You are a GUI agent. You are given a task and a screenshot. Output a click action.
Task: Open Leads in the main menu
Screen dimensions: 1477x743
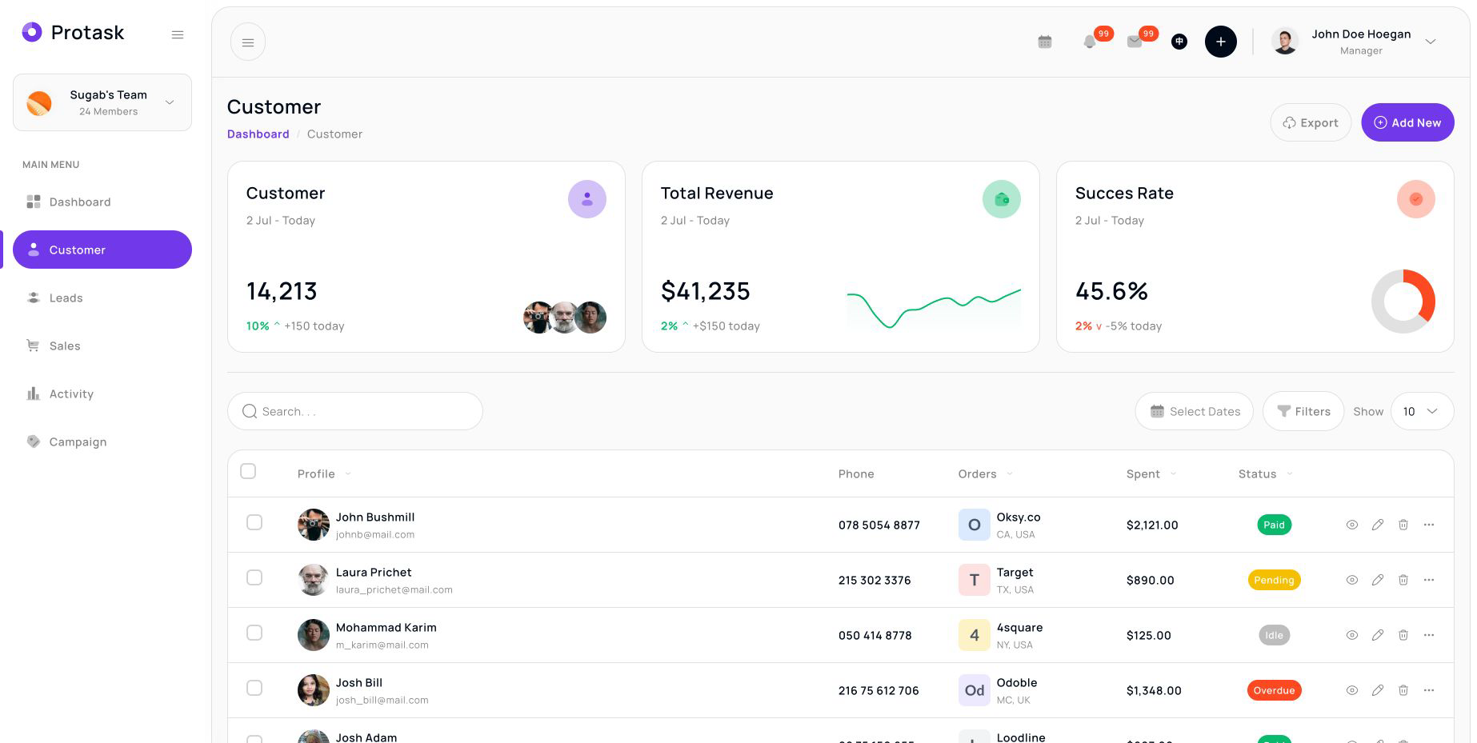(x=102, y=298)
